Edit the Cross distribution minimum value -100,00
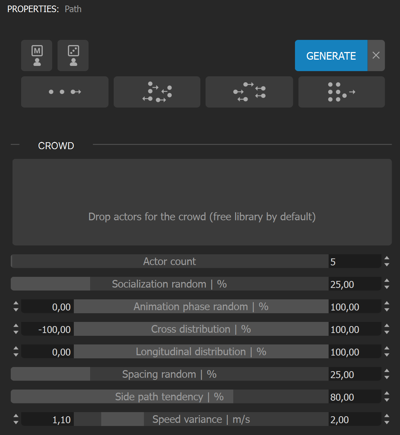This screenshot has width=400, height=435. coord(47,329)
